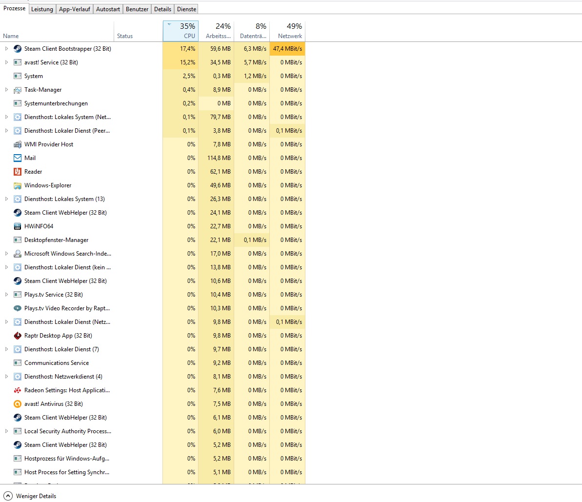Click the Hostprozess für Windows-Aufgaben icon

click(x=18, y=459)
